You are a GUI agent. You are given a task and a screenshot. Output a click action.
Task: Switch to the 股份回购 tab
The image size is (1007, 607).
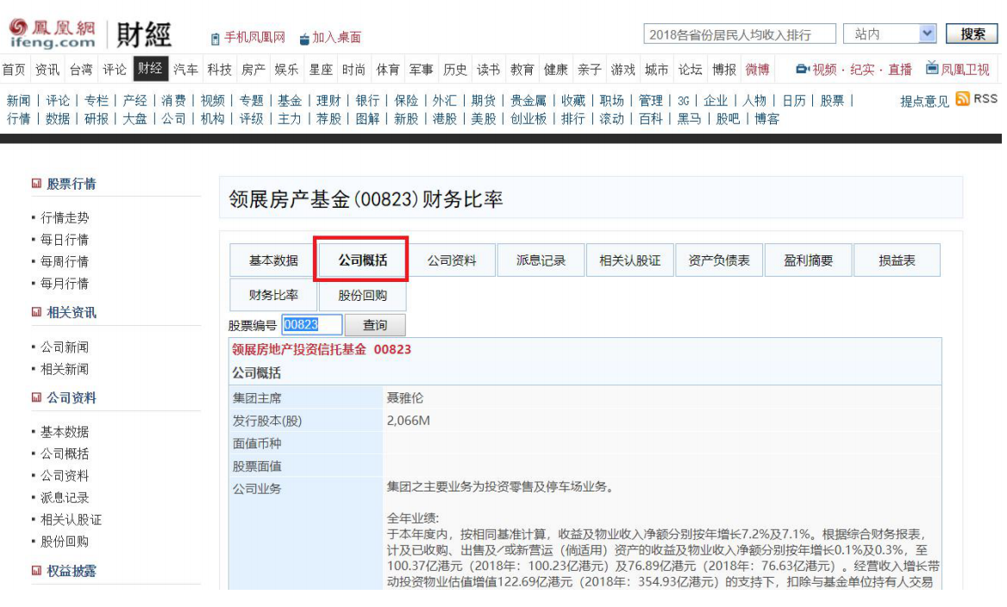tap(363, 295)
